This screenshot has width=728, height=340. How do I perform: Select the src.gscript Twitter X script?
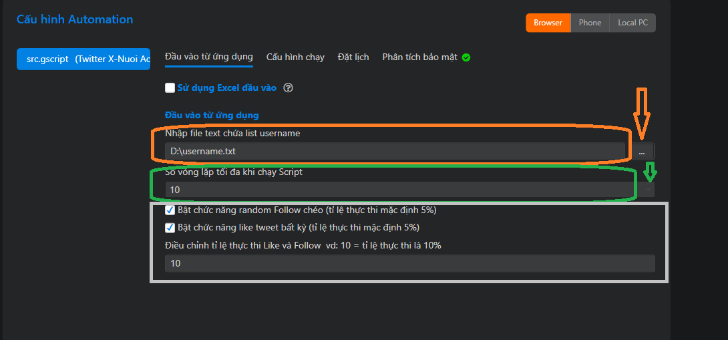[x=83, y=59]
